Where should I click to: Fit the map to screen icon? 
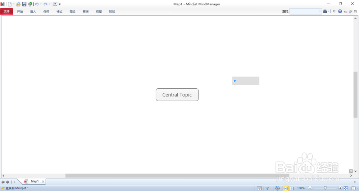pyautogui.click(x=346, y=188)
